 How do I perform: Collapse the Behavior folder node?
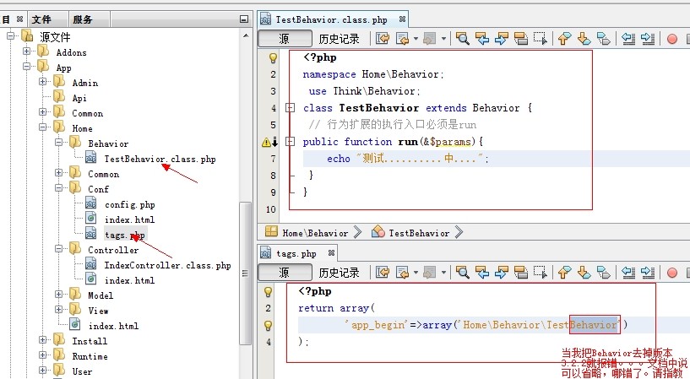60,143
